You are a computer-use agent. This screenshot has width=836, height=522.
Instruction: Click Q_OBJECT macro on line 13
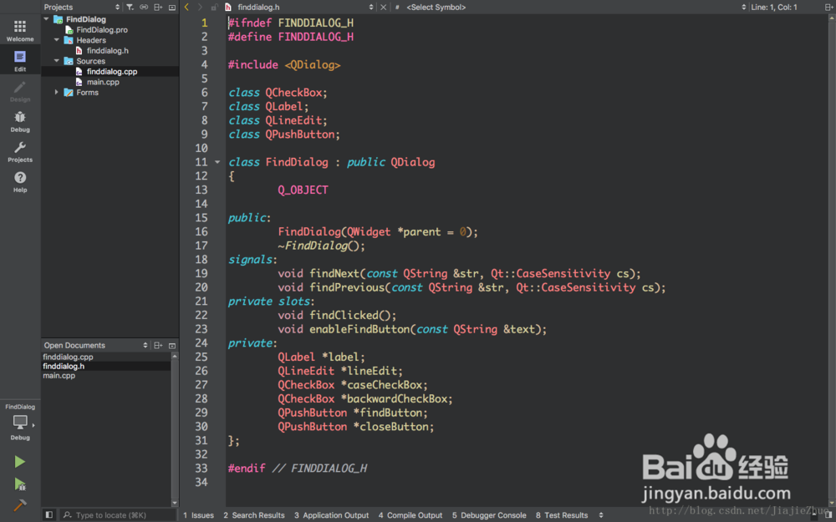tap(303, 190)
